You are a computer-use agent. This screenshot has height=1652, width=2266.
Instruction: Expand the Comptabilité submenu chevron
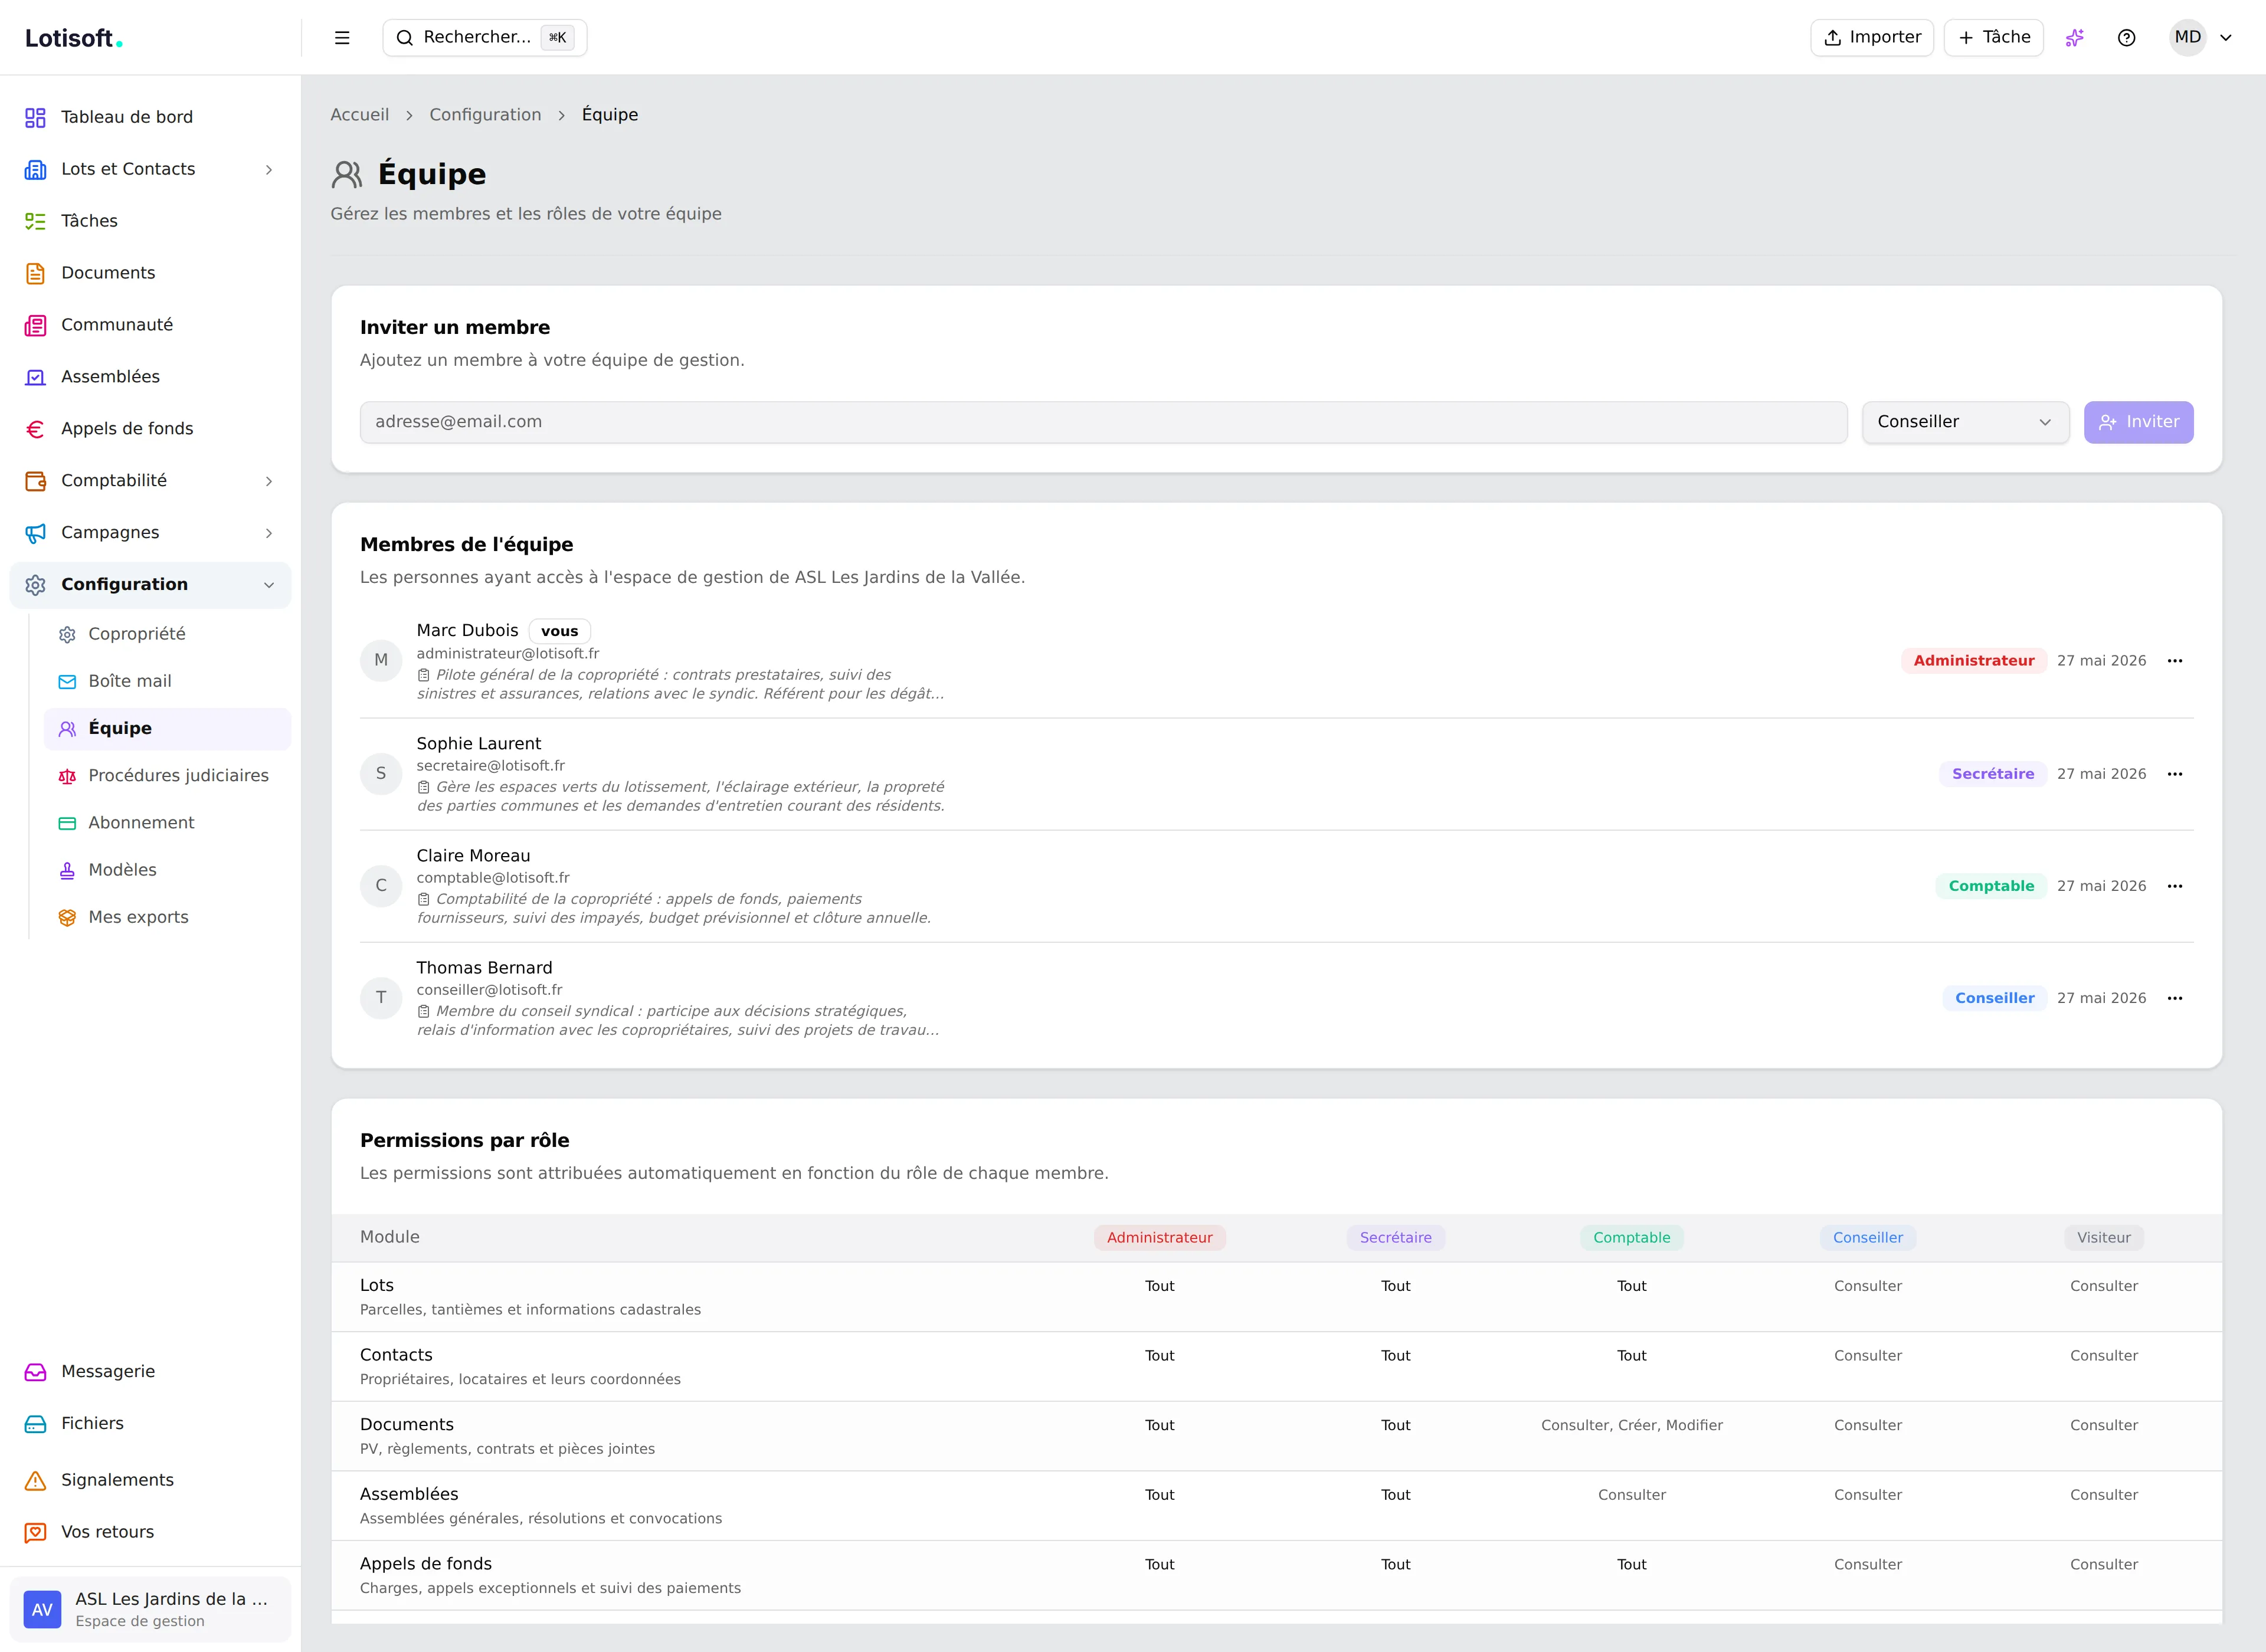tap(269, 482)
